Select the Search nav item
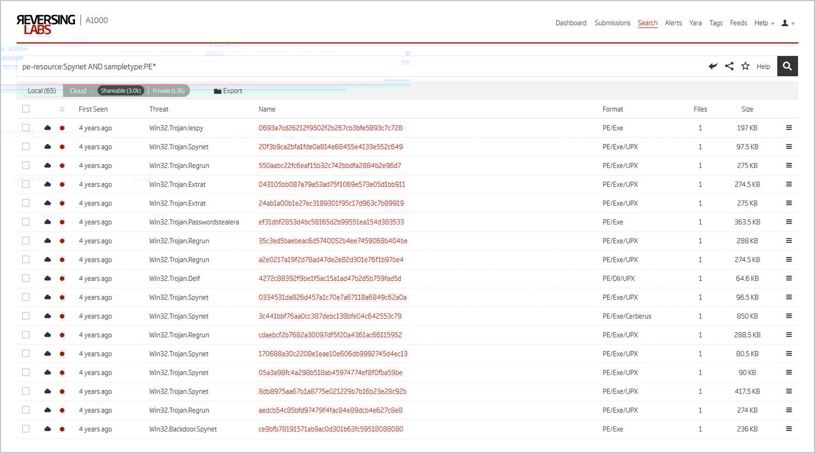 pyautogui.click(x=647, y=23)
